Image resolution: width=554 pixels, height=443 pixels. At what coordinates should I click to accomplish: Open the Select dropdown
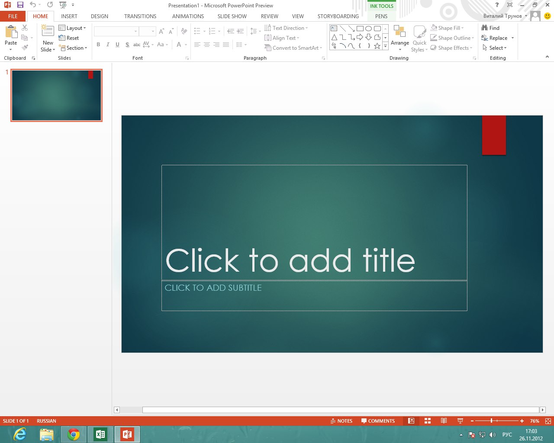click(494, 48)
